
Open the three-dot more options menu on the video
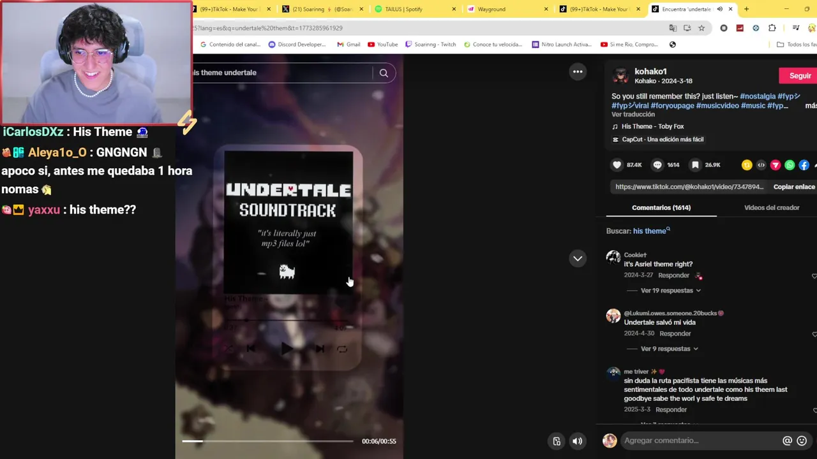[x=578, y=71]
